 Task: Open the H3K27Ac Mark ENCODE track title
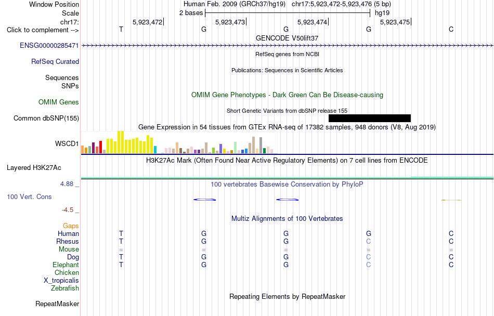click(x=287, y=161)
